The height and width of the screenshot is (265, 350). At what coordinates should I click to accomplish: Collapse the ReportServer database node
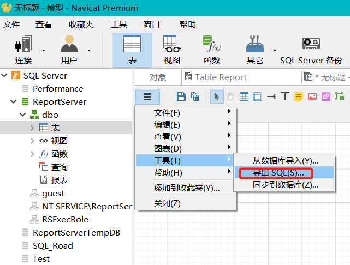[x=13, y=102]
